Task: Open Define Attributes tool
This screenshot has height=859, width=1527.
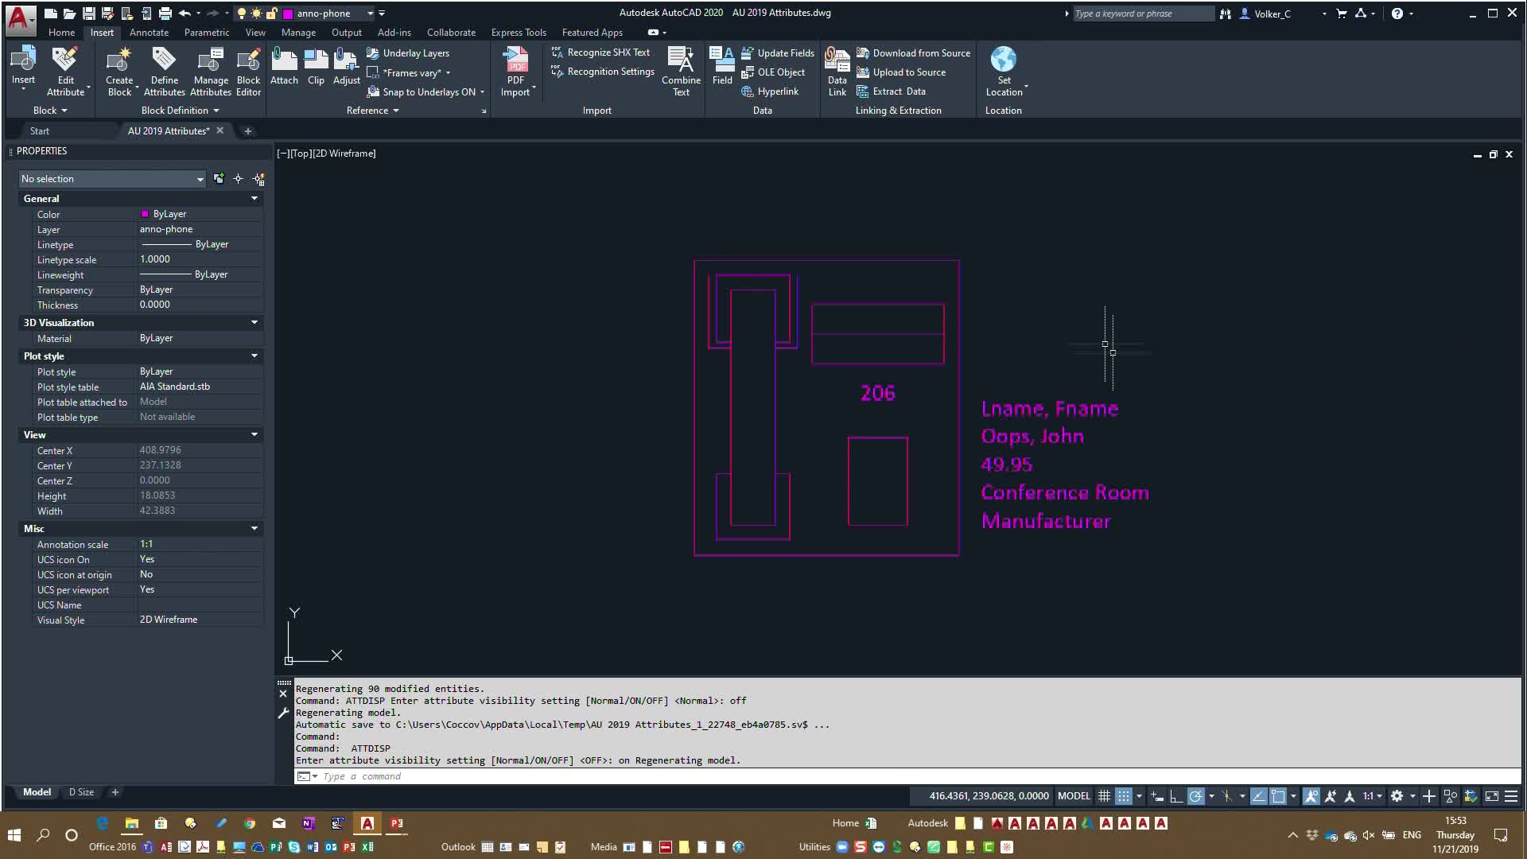Action: (x=164, y=72)
